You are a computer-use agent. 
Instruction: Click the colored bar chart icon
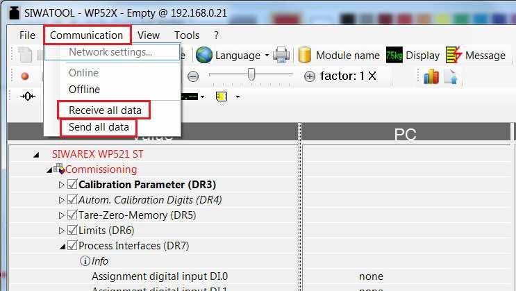point(431,76)
